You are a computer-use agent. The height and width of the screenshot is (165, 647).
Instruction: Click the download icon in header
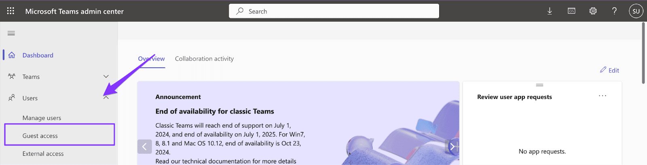(550, 11)
